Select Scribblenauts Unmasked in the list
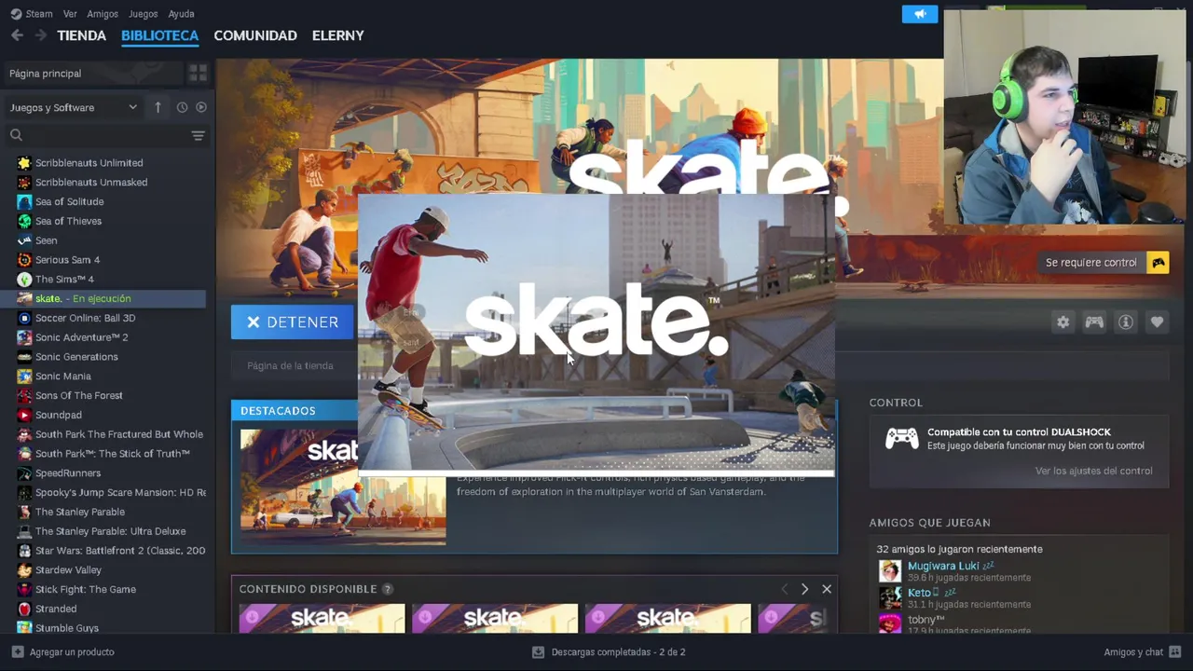 (90, 183)
